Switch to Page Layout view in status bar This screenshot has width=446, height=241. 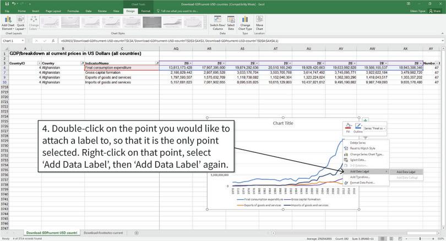pyautogui.click(x=391, y=239)
